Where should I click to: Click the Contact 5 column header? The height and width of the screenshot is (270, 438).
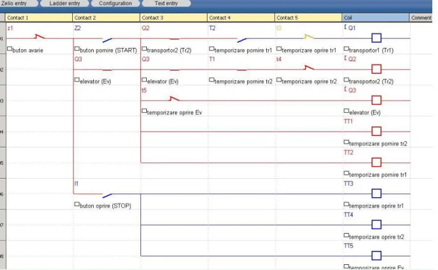coord(308,18)
